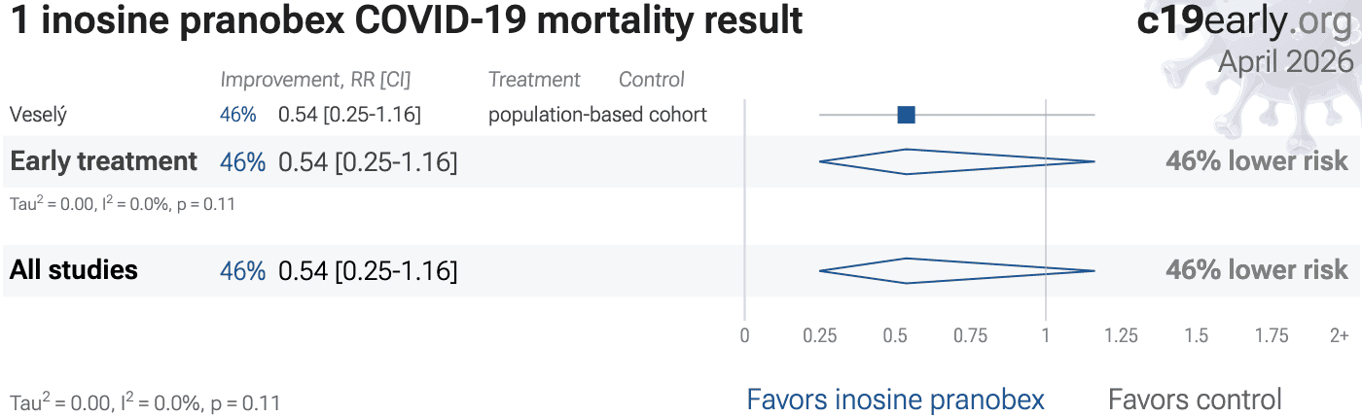Select the Veselý study name
Image resolution: width=1362 pixels, height=417 pixels.
[x=38, y=115]
